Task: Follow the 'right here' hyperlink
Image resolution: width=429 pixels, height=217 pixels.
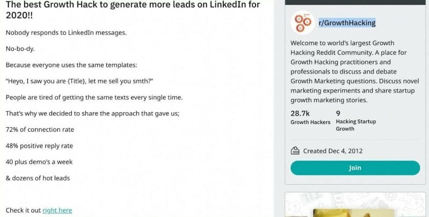Action: (x=57, y=210)
